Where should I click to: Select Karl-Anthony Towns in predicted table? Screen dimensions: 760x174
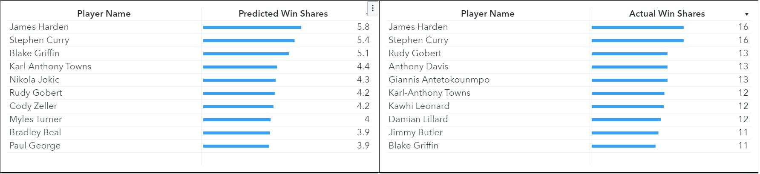[x=50, y=66]
